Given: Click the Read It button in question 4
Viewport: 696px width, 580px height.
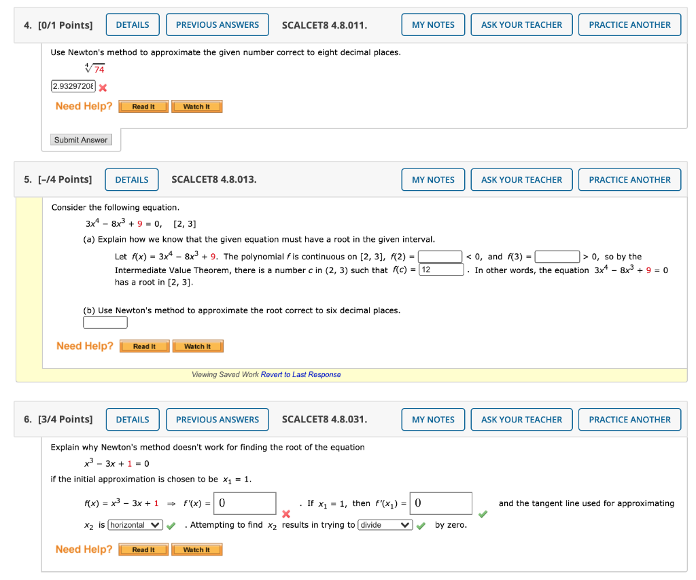Looking at the screenshot, I should (143, 106).
